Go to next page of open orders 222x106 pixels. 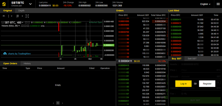[62, 103]
